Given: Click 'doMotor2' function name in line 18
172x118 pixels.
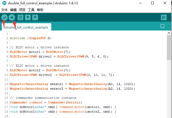Looking at the screenshot, I should [27, 112].
